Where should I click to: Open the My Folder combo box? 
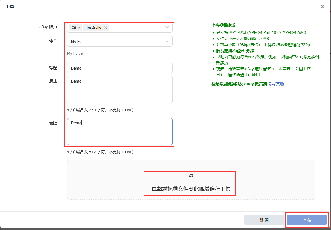pyautogui.click(x=118, y=41)
